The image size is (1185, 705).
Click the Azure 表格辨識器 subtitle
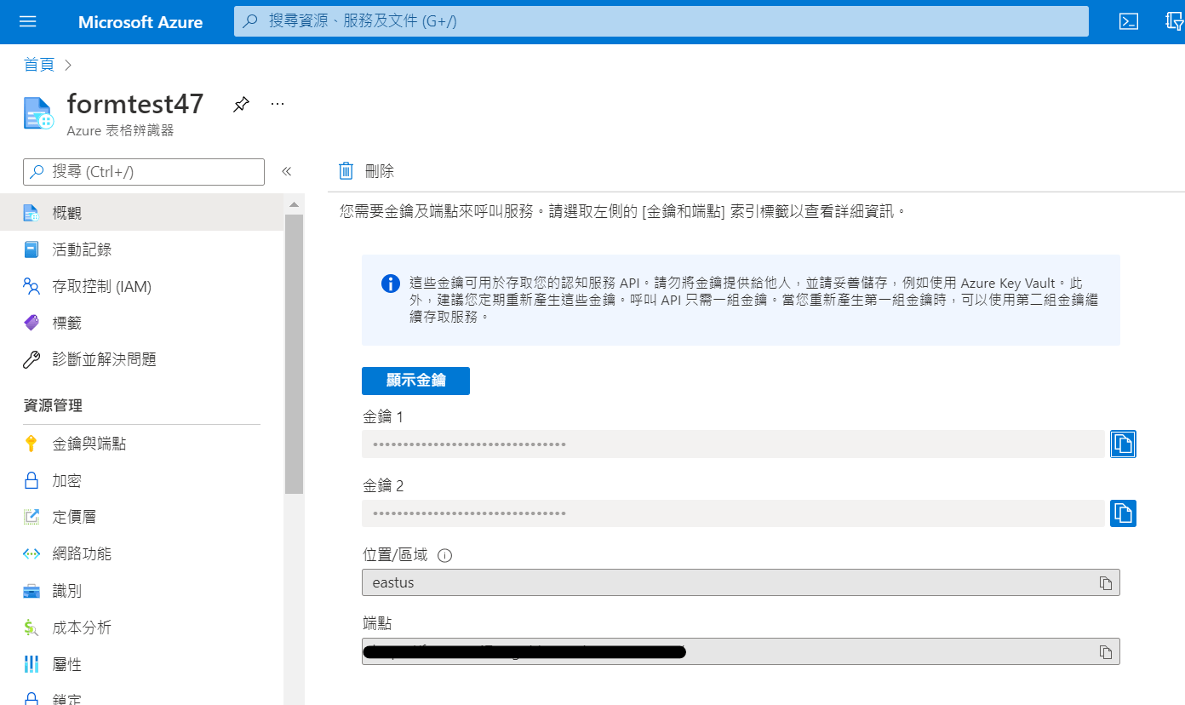[x=120, y=131]
